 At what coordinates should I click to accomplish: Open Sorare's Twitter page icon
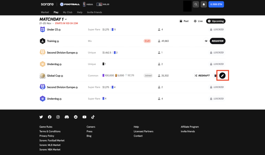(41, 117)
